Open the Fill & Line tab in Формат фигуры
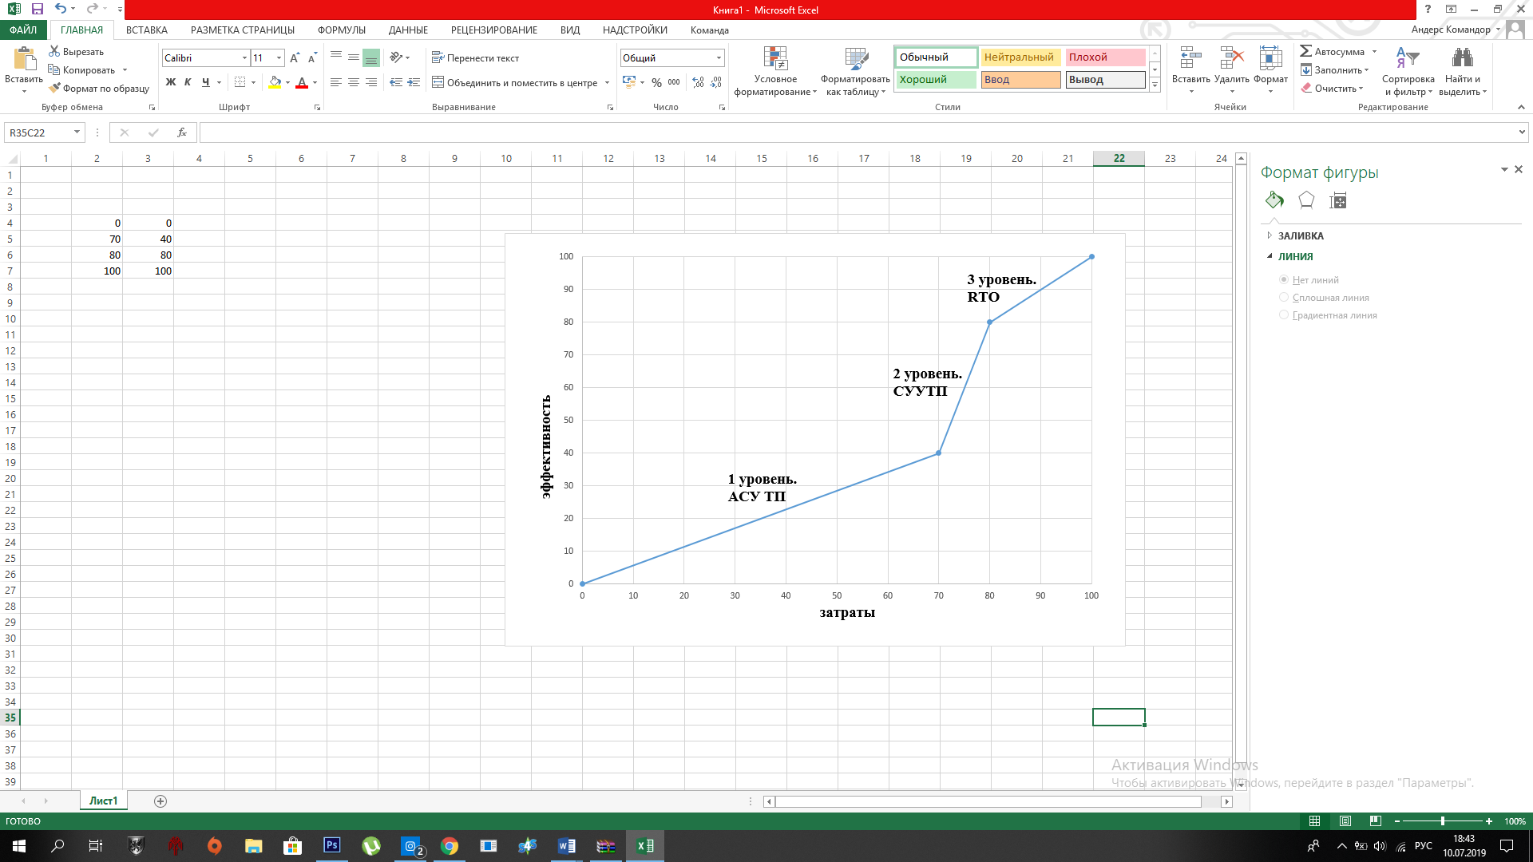1533x862 pixels. (1274, 200)
